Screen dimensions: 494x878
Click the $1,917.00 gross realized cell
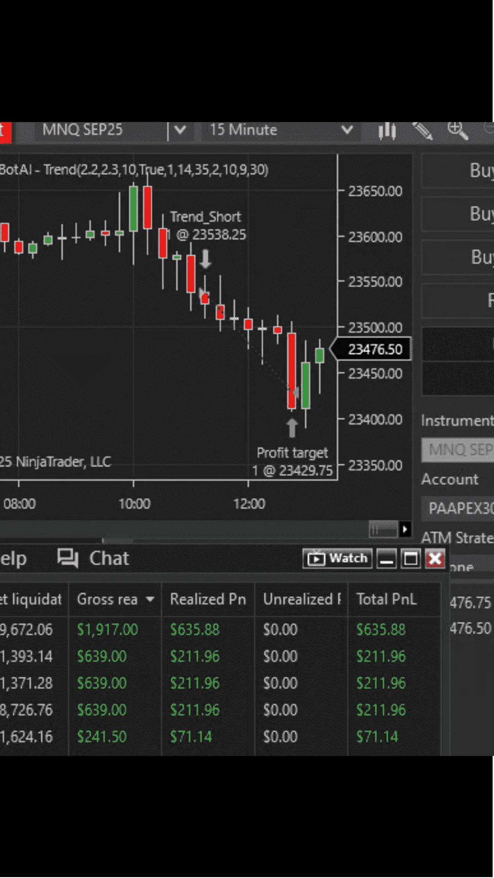pyautogui.click(x=107, y=630)
